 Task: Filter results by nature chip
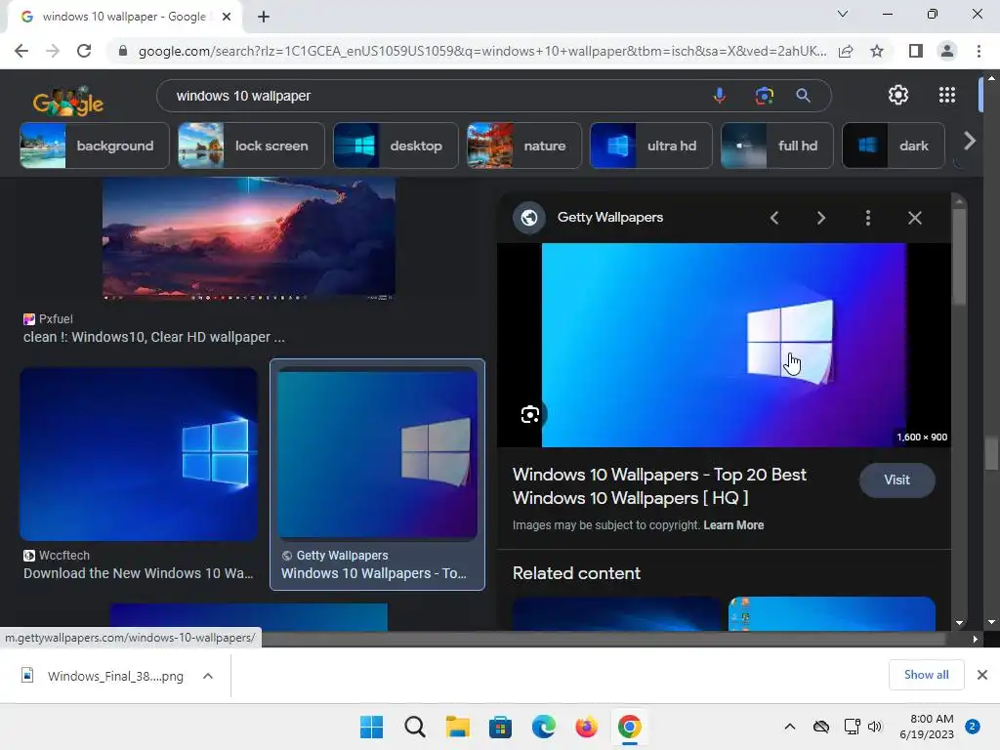click(524, 146)
